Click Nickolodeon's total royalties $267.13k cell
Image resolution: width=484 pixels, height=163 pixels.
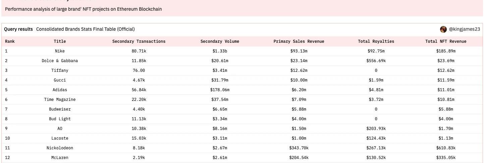[x=376, y=148]
